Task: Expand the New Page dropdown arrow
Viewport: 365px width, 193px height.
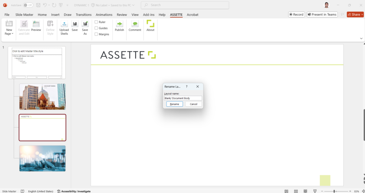Action: pos(12,34)
